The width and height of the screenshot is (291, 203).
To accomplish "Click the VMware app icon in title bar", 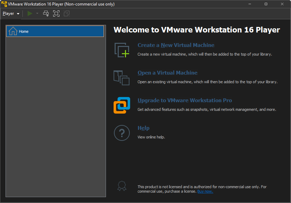I will (x=4, y=4).
